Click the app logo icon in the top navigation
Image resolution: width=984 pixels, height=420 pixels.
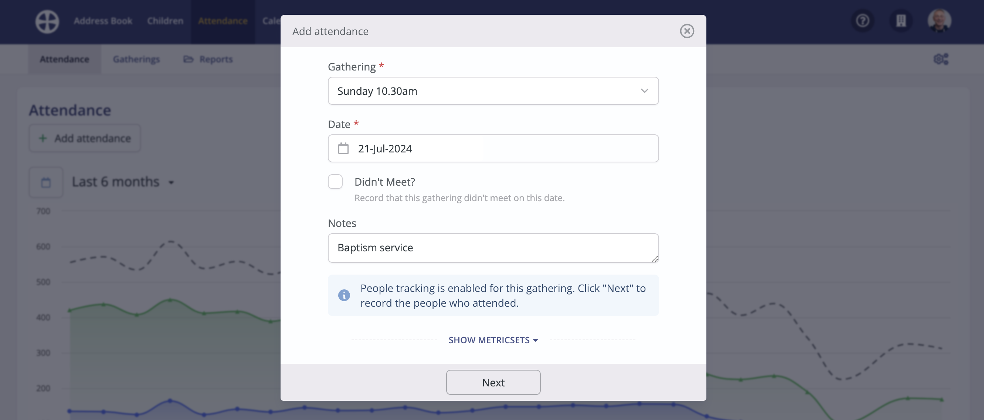(x=47, y=21)
